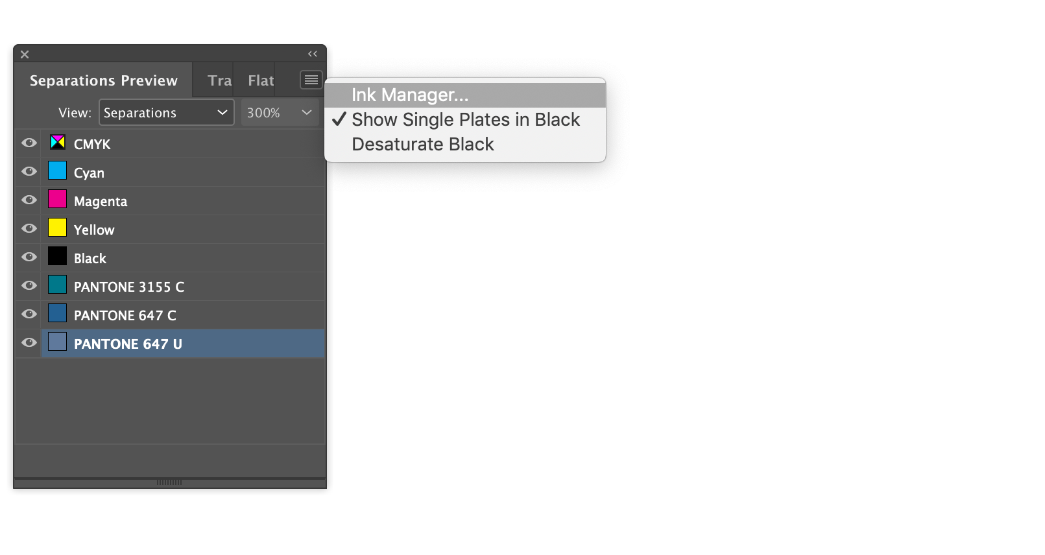The width and height of the screenshot is (1045, 555).
Task: Close the Separations Preview panel
Action: tap(25, 54)
